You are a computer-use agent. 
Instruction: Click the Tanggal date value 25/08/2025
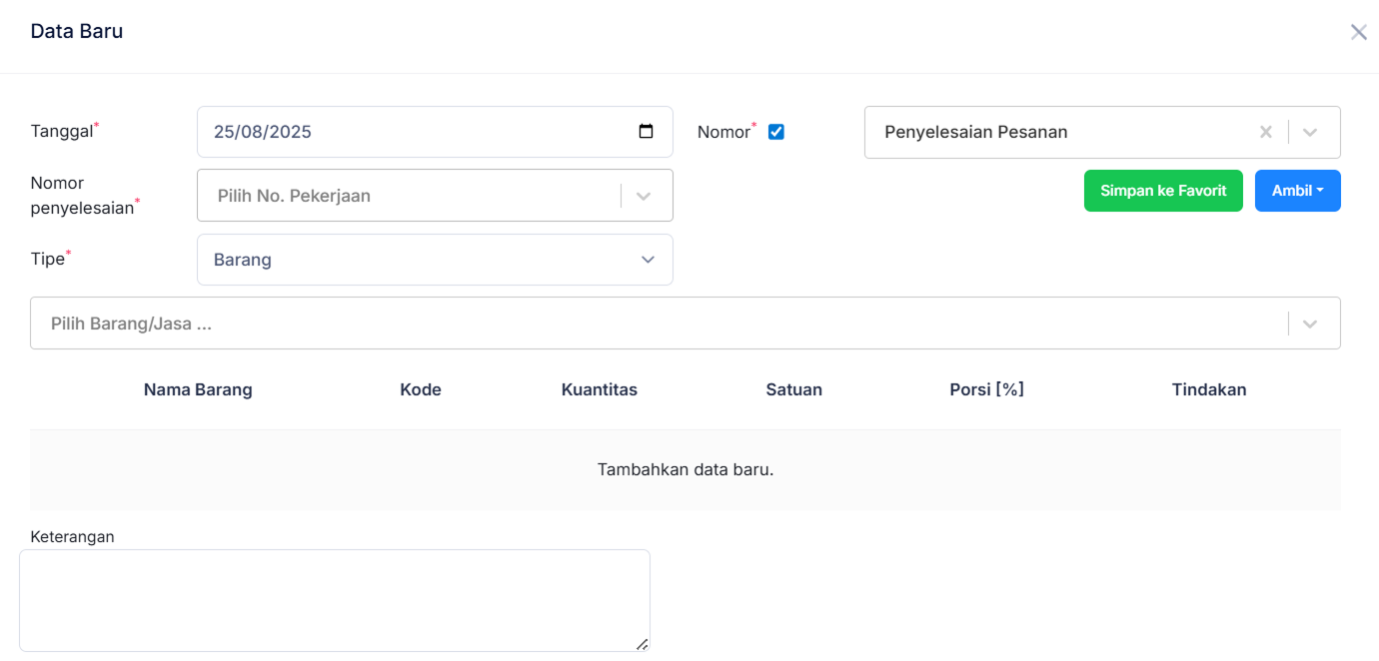click(263, 132)
